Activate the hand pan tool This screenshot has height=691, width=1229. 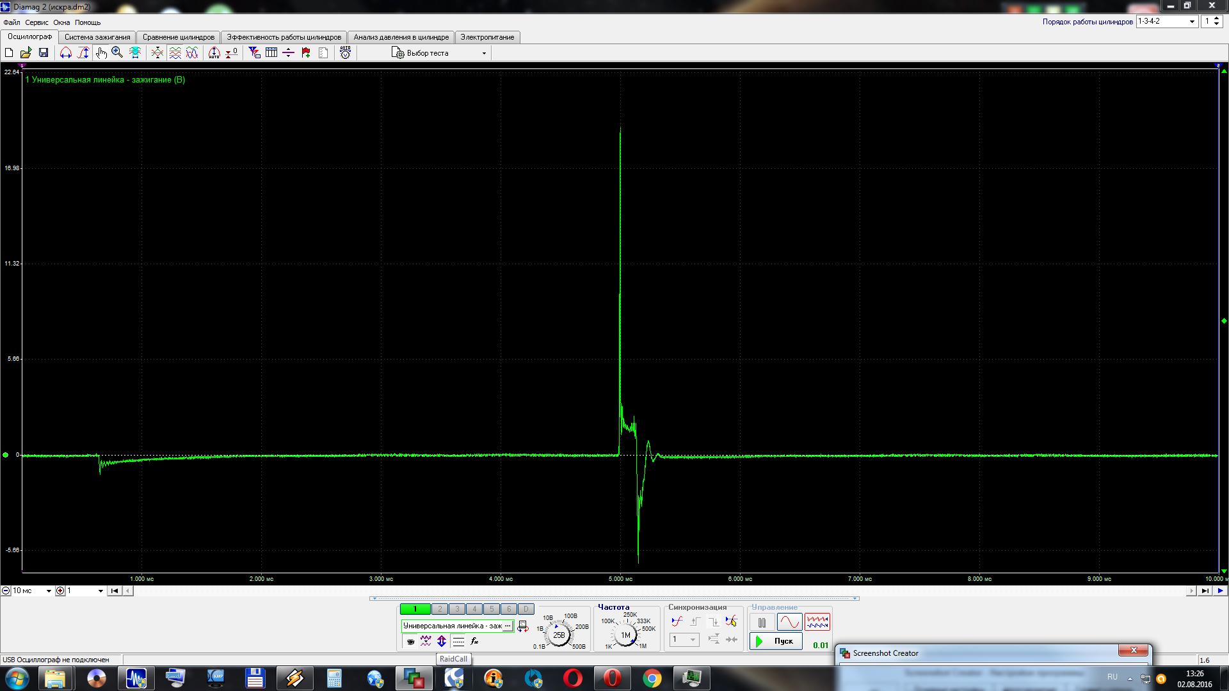click(100, 53)
